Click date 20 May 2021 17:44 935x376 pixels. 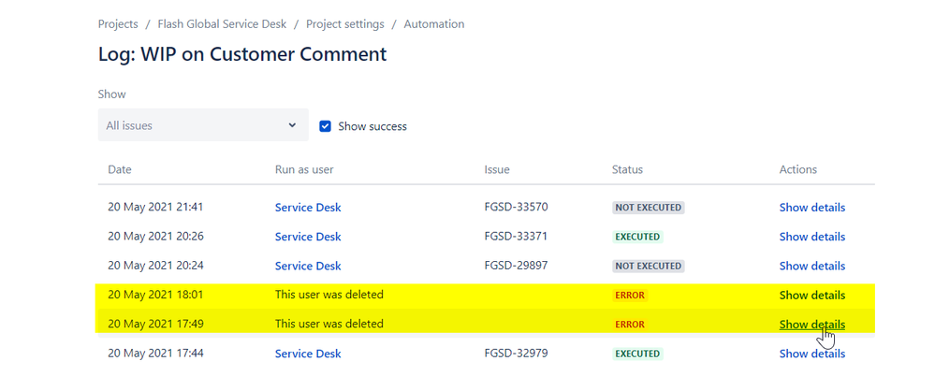tap(155, 354)
